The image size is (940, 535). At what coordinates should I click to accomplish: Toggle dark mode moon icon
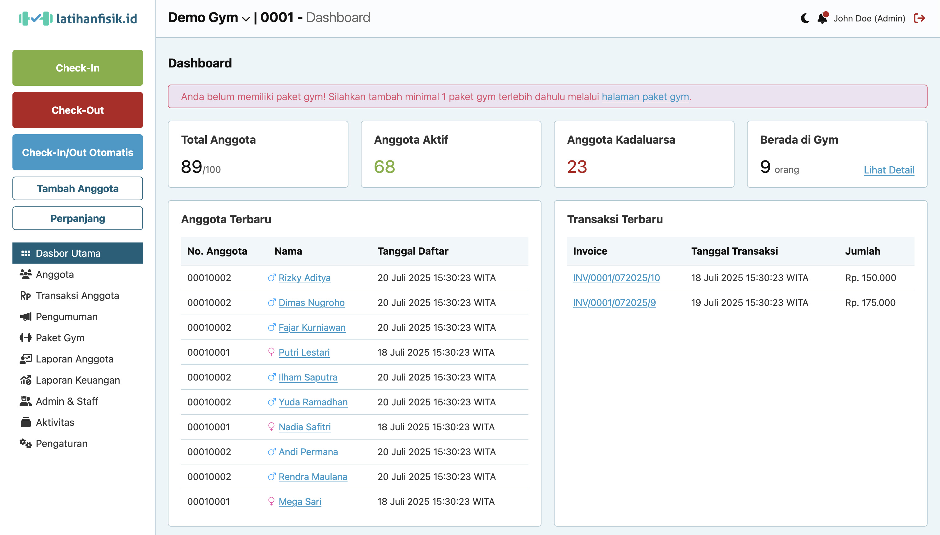click(804, 18)
